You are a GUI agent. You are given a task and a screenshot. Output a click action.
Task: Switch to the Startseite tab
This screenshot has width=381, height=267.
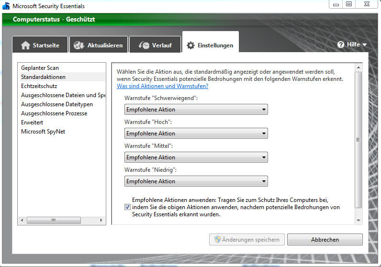(40, 44)
